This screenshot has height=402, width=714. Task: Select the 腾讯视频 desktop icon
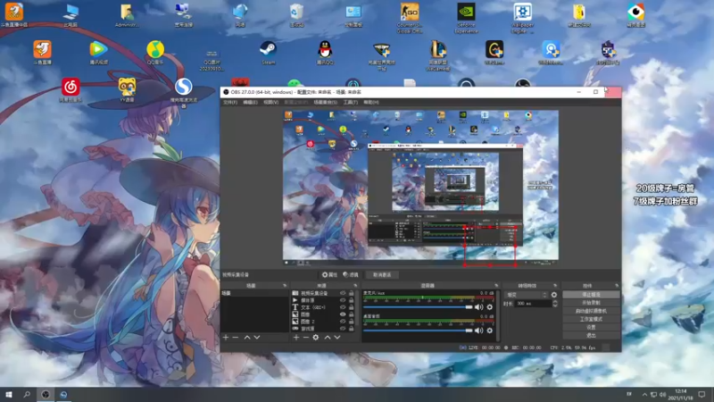point(98,53)
